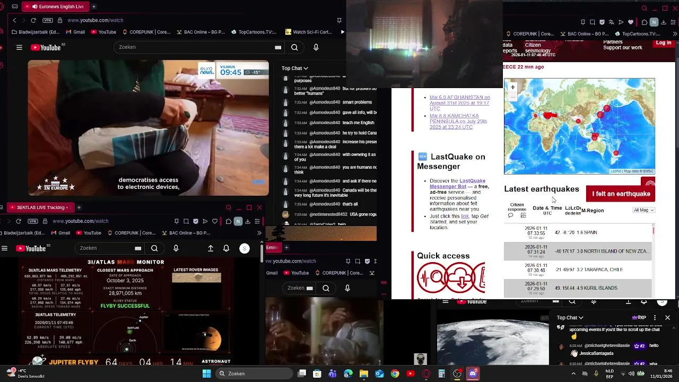Open LastQuake Messenger Bot link
Screen dimensions: 679x382
click(x=457, y=184)
